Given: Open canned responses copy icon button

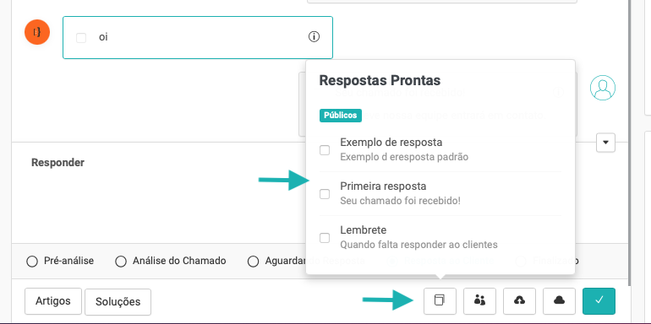Looking at the screenshot, I should (440, 301).
